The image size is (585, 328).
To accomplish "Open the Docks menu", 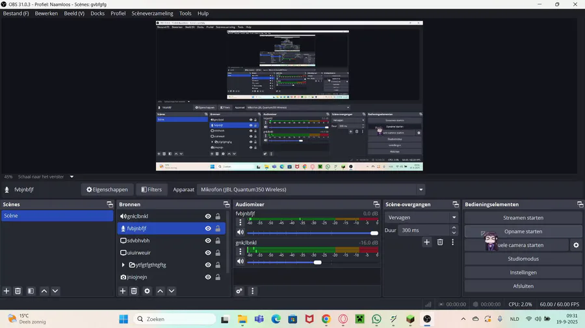I will 97,14.
